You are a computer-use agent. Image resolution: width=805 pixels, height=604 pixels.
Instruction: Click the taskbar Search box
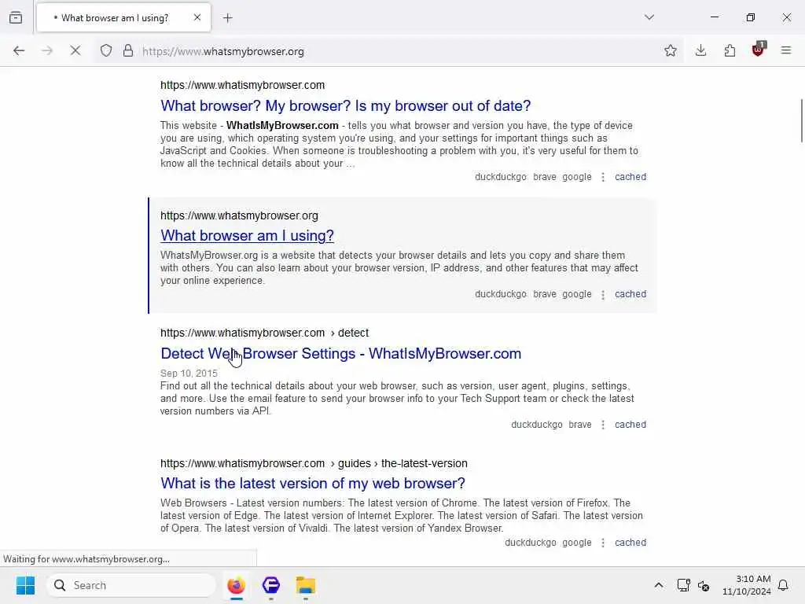[x=131, y=585]
